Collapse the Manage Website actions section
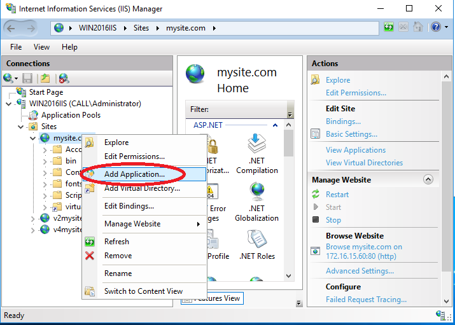The image size is (455, 325). coord(428,179)
